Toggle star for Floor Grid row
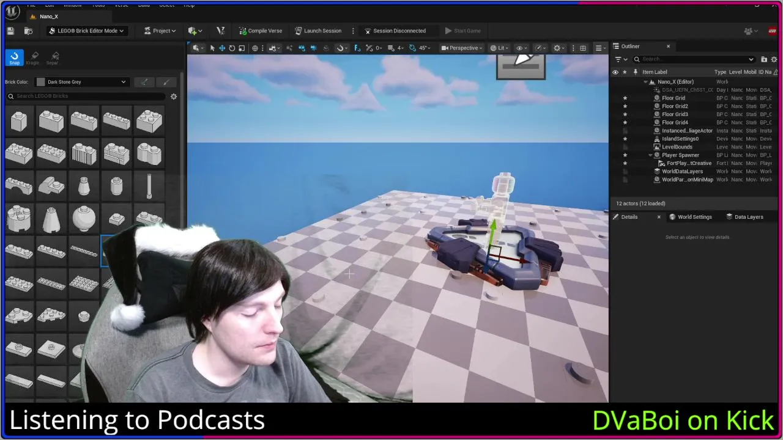 click(x=625, y=98)
